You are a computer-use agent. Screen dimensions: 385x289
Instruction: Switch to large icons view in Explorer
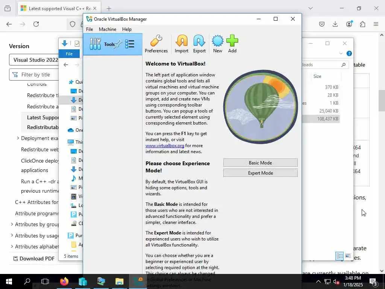[348, 256]
